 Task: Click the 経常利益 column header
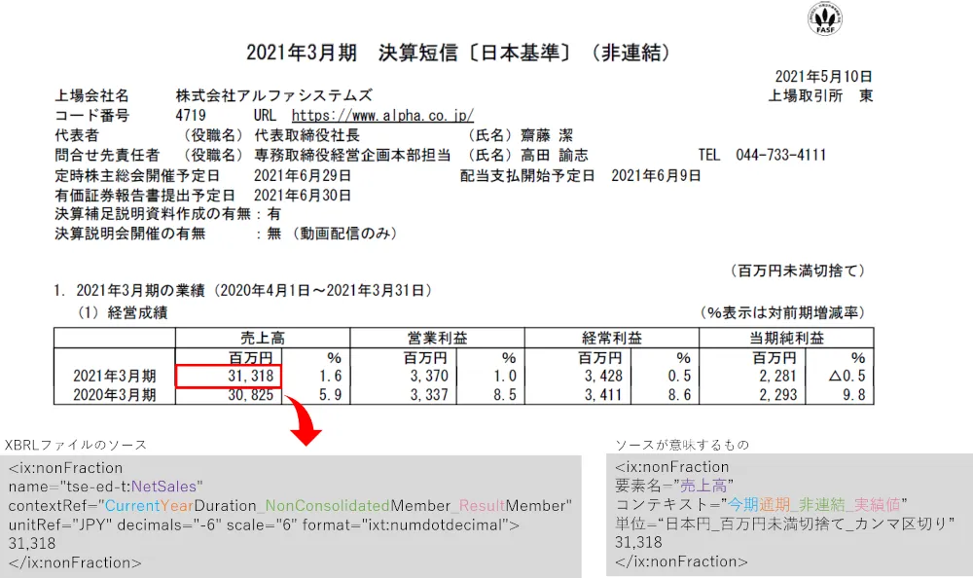[612, 338]
